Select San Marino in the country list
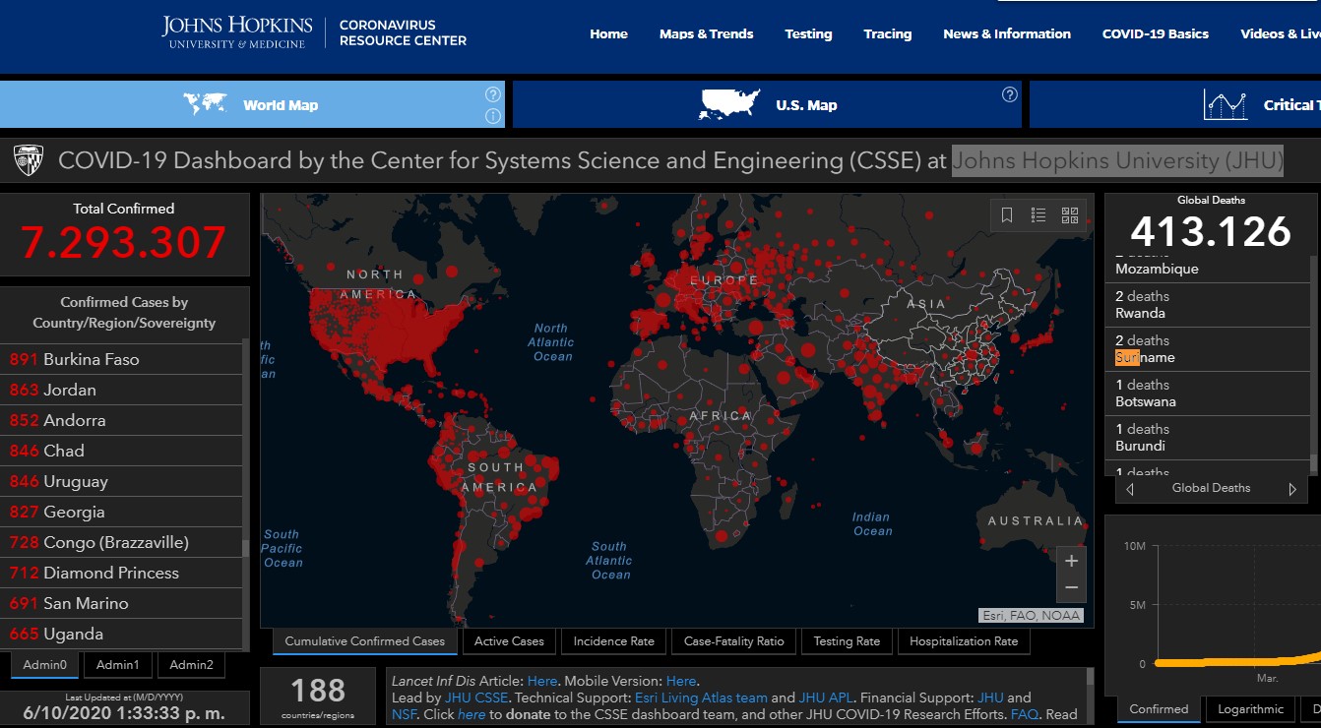This screenshot has width=1321, height=728. 120,603
